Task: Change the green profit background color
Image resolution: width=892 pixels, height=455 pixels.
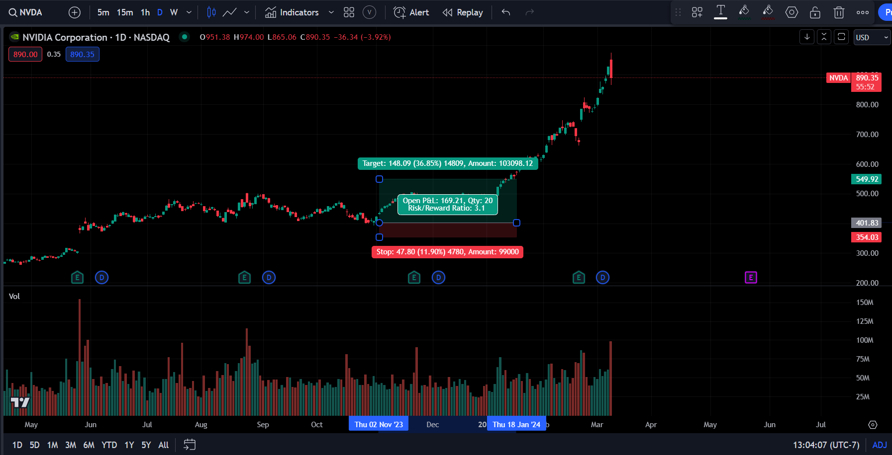Action: pyautogui.click(x=744, y=12)
